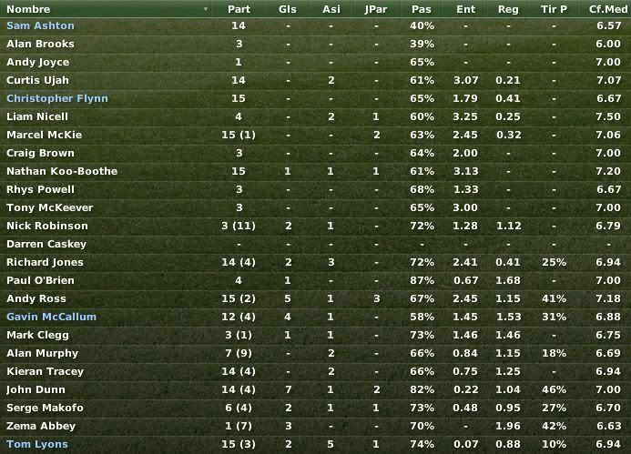Sort table by Gls column header

288,9
